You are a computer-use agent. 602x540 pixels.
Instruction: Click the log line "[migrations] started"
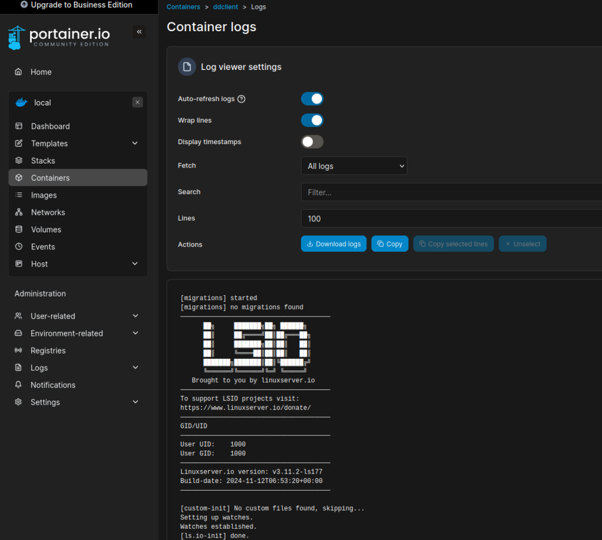tap(219, 298)
